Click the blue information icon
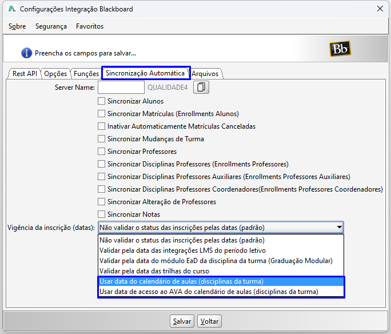The image size is (391, 334). 26,53
